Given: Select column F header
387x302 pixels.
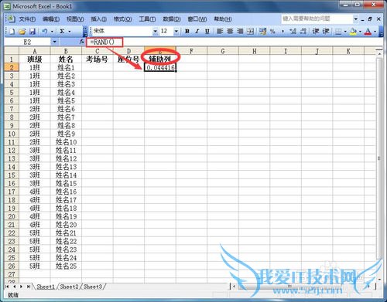Looking at the screenshot, I should point(191,51).
